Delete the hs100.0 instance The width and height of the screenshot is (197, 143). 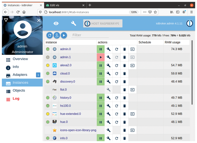124,106
